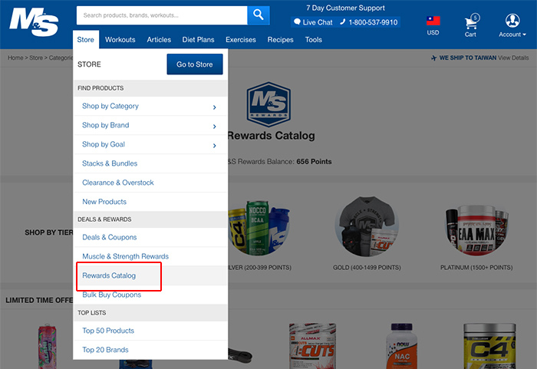The height and width of the screenshot is (369, 537).
Task: Open the Recipes menu
Action: pos(281,40)
